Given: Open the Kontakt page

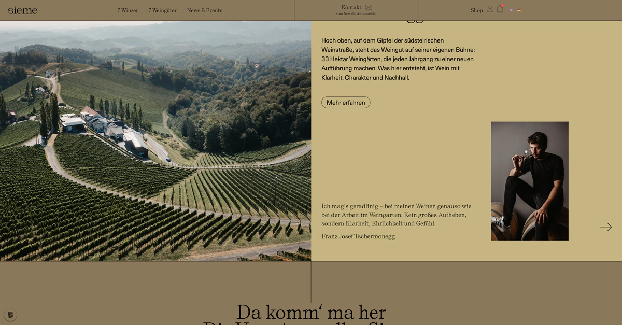Looking at the screenshot, I should pos(351,7).
